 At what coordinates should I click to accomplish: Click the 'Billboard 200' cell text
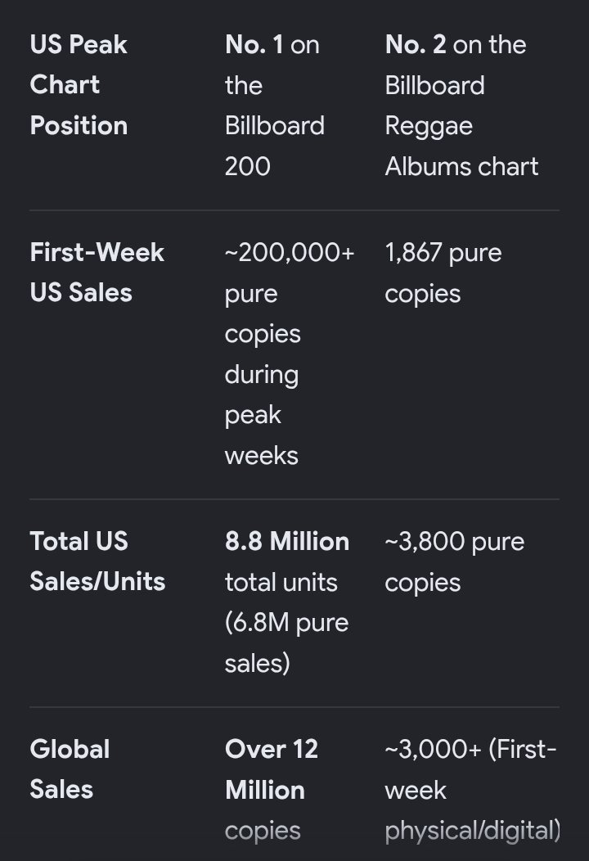point(275,146)
